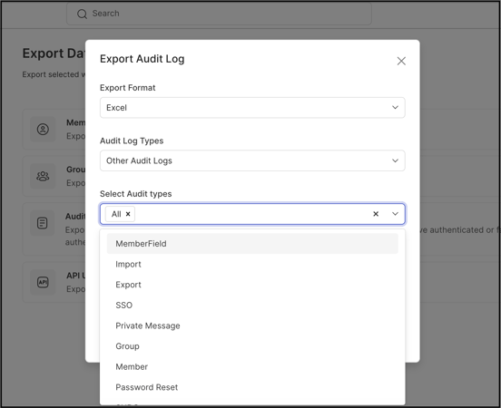Screen dimensions: 501x408
Task: Close the Export Audit Log dialog
Action: [x=401, y=61]
